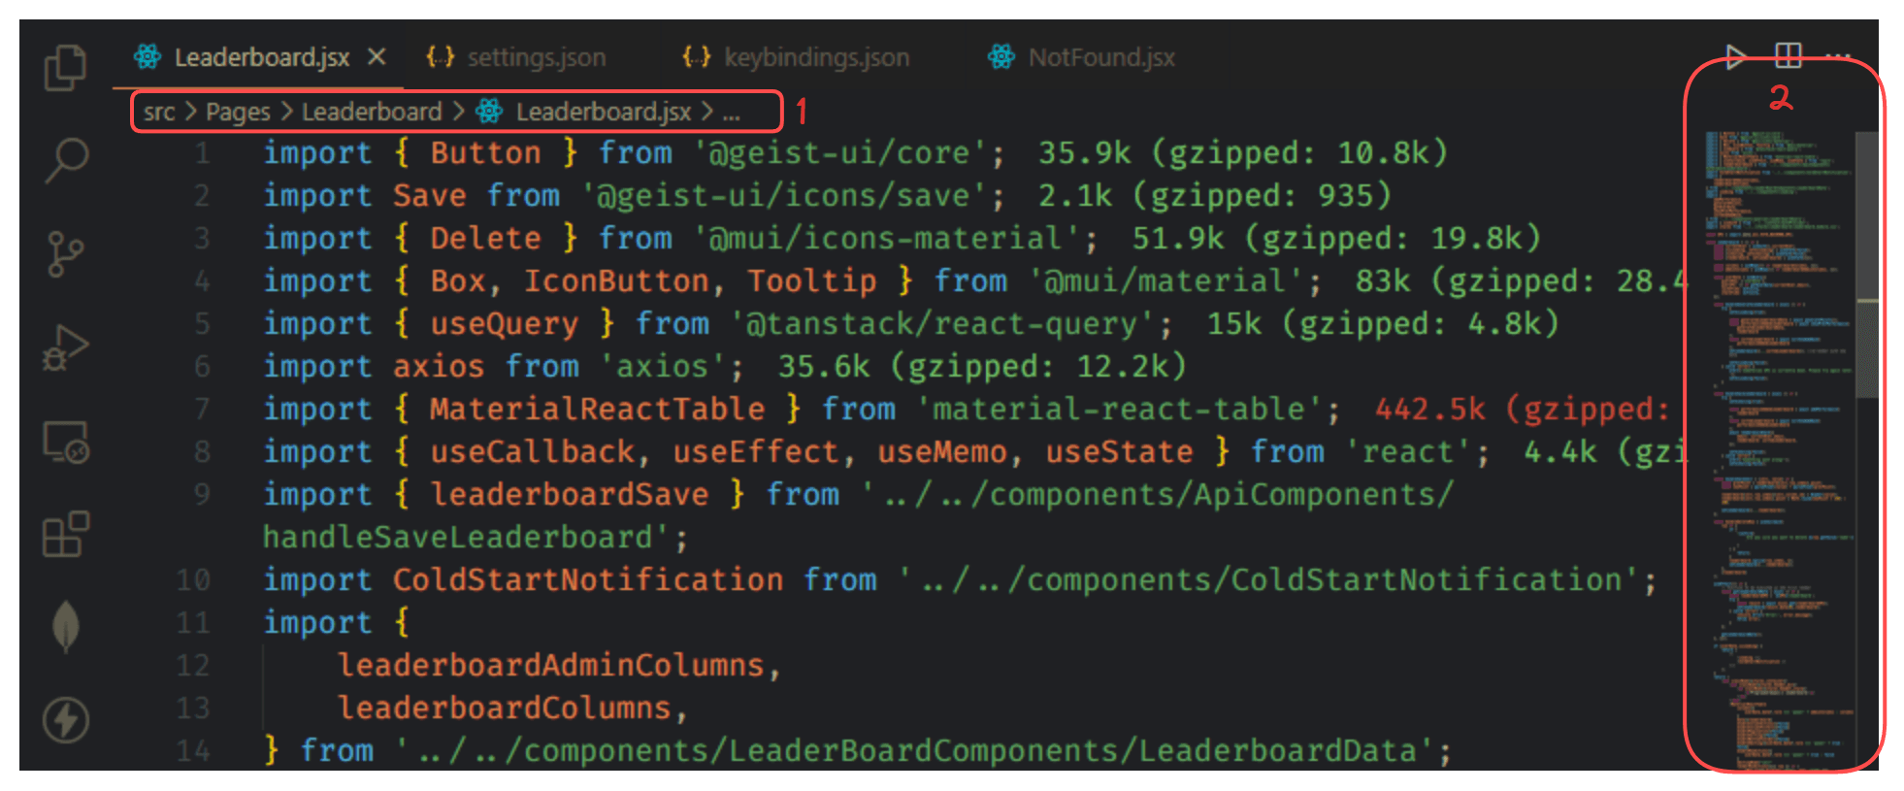Screen dimensions: 1904x791
Task: Expand the Pages breadcrumb folder
Action: tap(238, 113)
